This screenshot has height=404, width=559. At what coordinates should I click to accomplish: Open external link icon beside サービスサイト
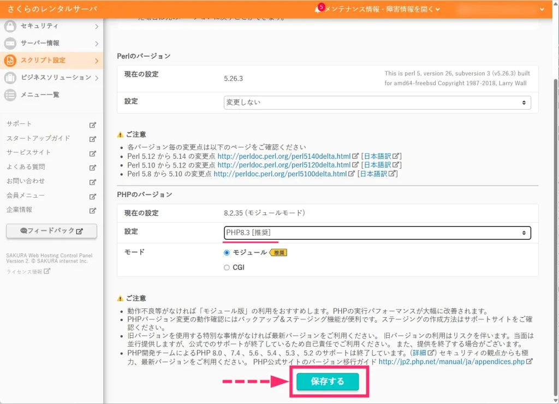click(93, 153)
